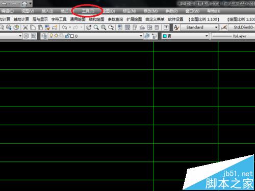255x191 pixels.
Task: Select the Pan hand tool
Action: [89, 28]
